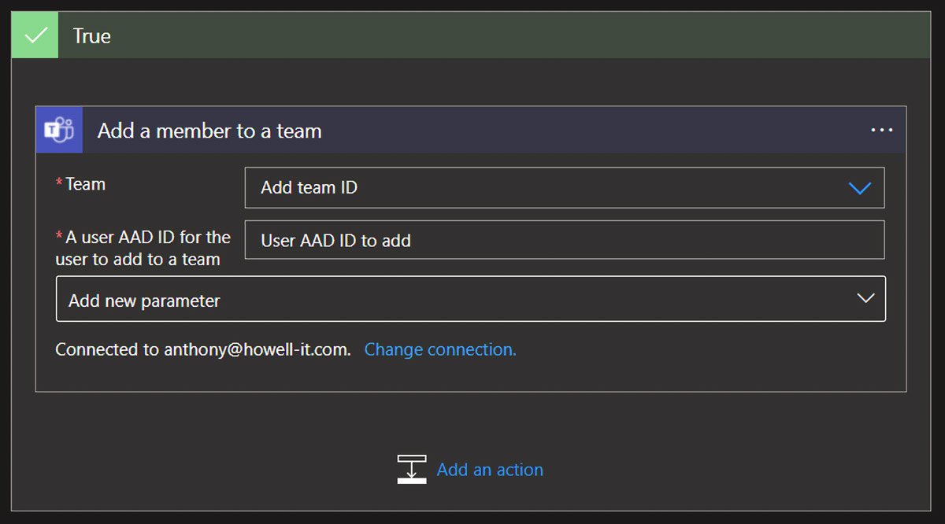The height and width of the screenshot is (524, 945).
Task: Click the A user AAD ID label
Action: click(x=143, y=248)
